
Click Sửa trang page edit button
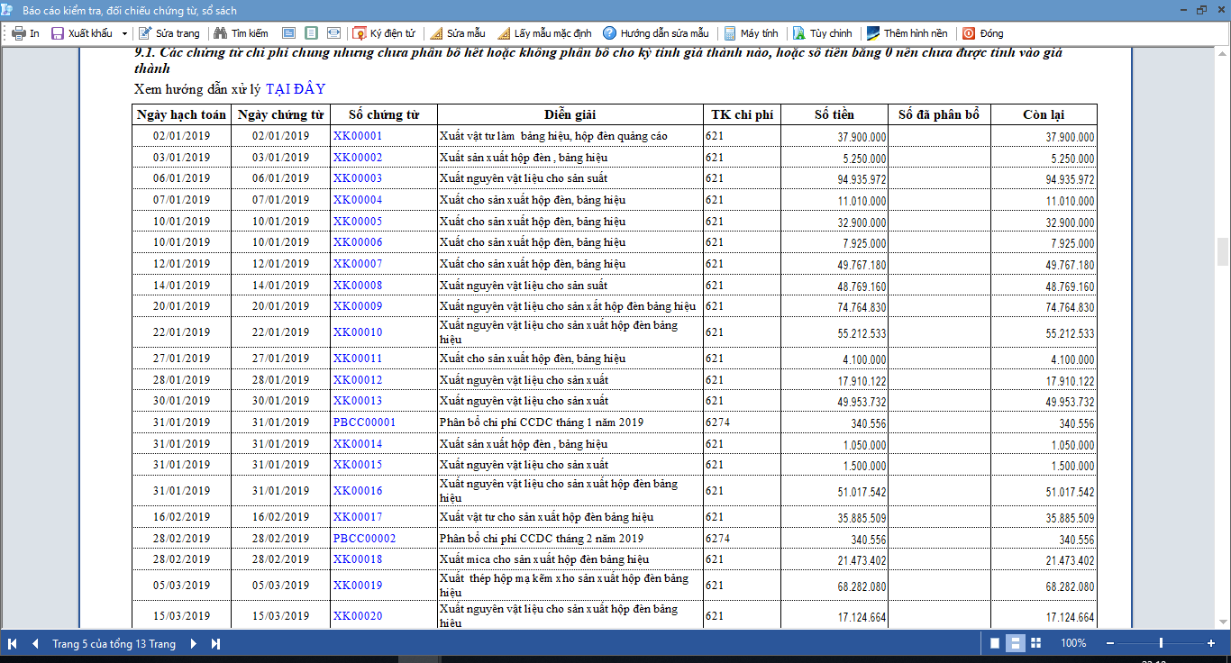169,33
